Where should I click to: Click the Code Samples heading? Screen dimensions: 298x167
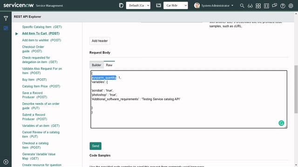[x=100, y=155]
